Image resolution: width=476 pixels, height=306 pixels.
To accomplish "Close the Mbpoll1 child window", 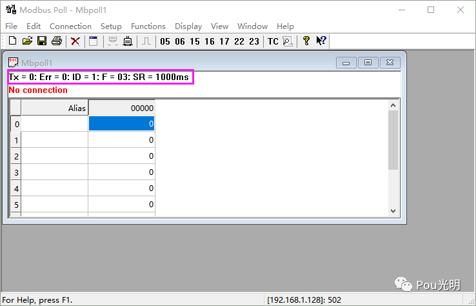I will tap(390, 63).
